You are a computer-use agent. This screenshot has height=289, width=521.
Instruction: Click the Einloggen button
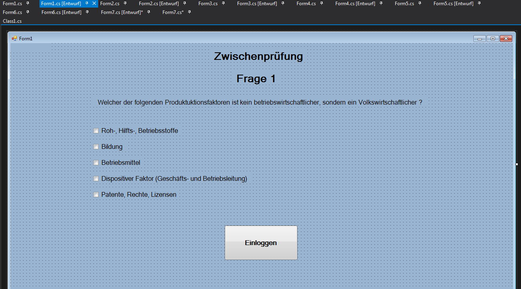point(261,243)
